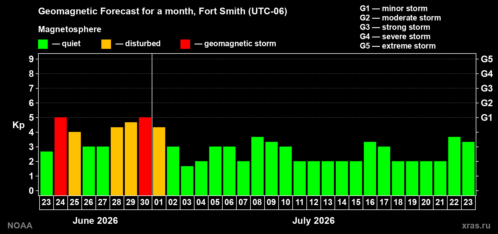
Task: Select the green bar for July 03
Action: [x=187, y=181]
